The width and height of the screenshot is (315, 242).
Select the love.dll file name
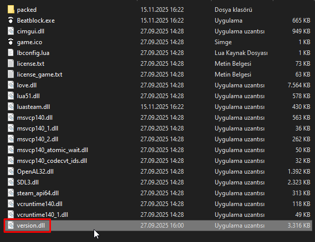27,85
